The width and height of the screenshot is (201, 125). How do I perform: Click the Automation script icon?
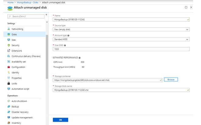9,89
